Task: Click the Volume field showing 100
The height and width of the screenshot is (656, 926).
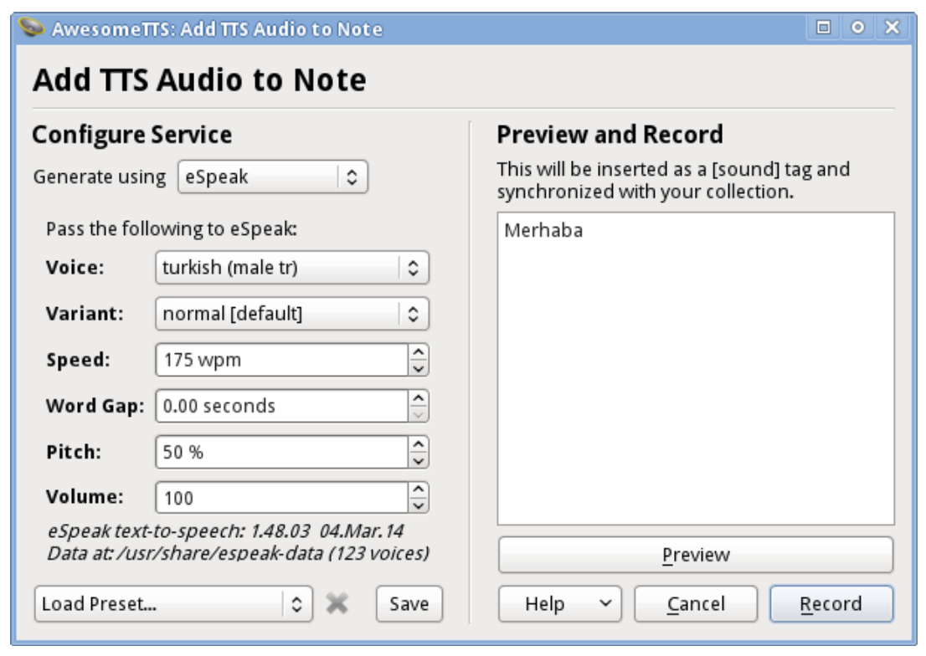Action: tap(281, 498)
